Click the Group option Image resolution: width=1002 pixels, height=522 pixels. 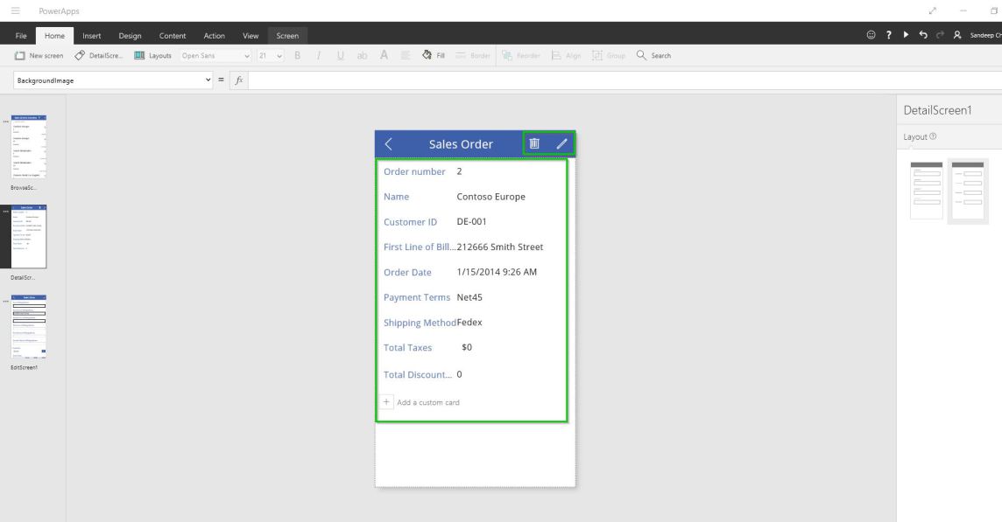pos(609,55)
